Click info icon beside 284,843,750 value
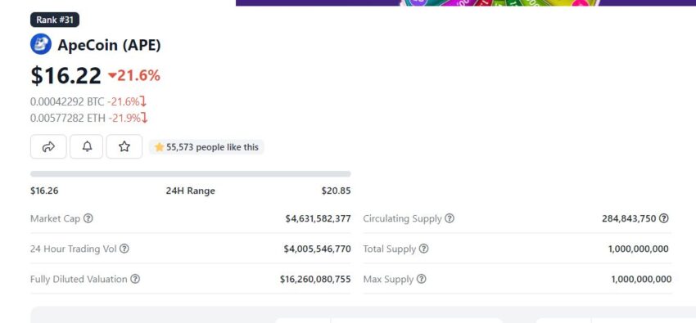The width and height of the screenshot is (696, 323). pos(663,218)
